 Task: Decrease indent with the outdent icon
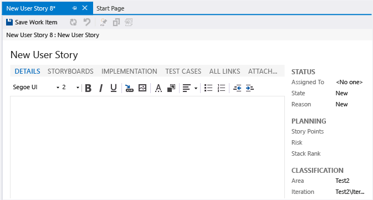[x=237, y=88]
